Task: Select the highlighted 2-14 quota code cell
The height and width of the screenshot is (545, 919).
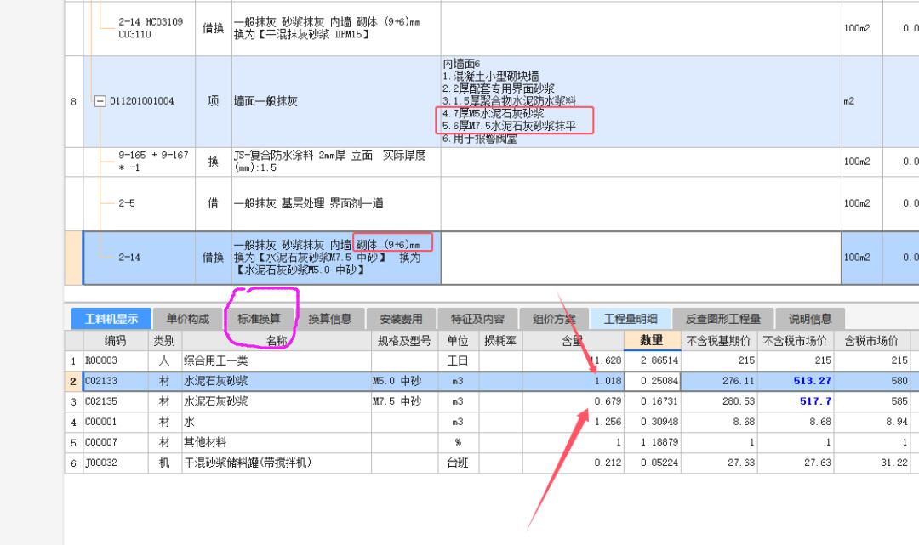Action: point(140,257)
